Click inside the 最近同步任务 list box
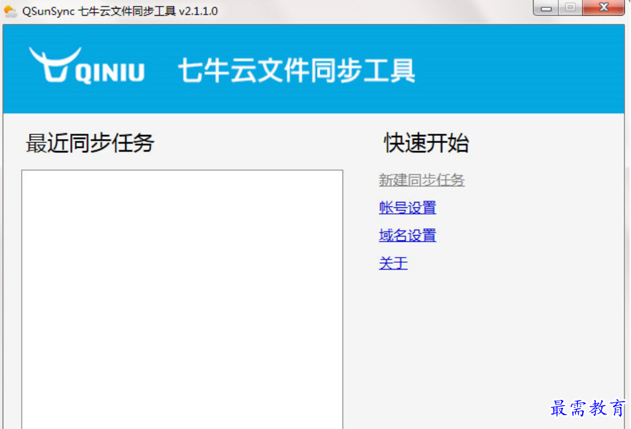The height and width of the screenshot is (429, 631). [182, 299]
